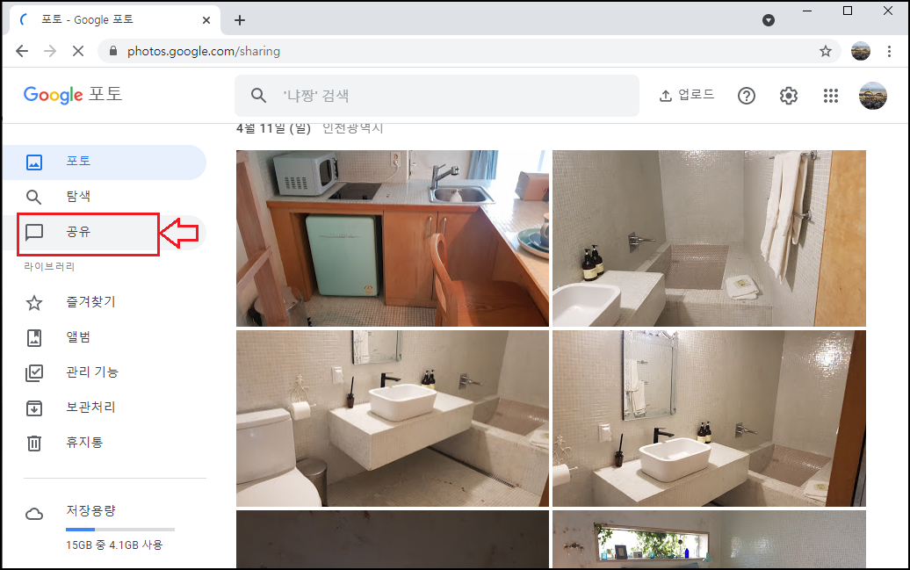The height and width of the screenshot is (570, 910).
Task: Click the 저장용량 storage label
Action: [90, 511]
